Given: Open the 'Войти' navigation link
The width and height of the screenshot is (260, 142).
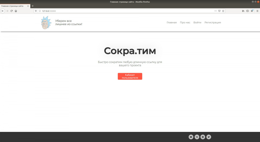Looking at the screenshot, I should [197, 22].
